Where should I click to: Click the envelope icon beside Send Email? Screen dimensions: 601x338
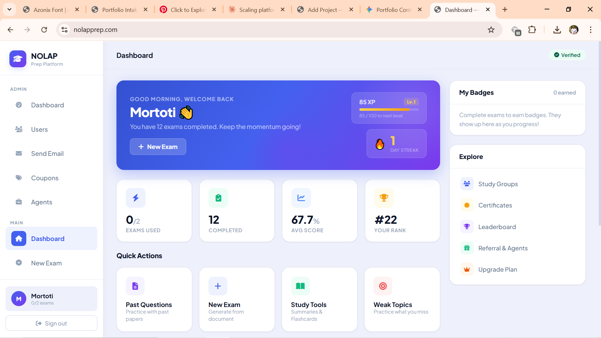tap(19, 153)
